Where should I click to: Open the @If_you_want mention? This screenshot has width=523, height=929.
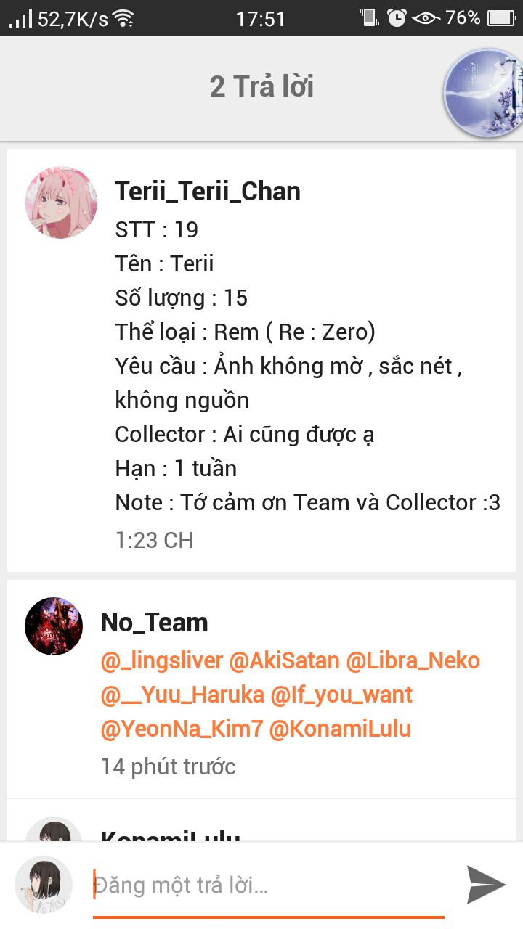341,695
